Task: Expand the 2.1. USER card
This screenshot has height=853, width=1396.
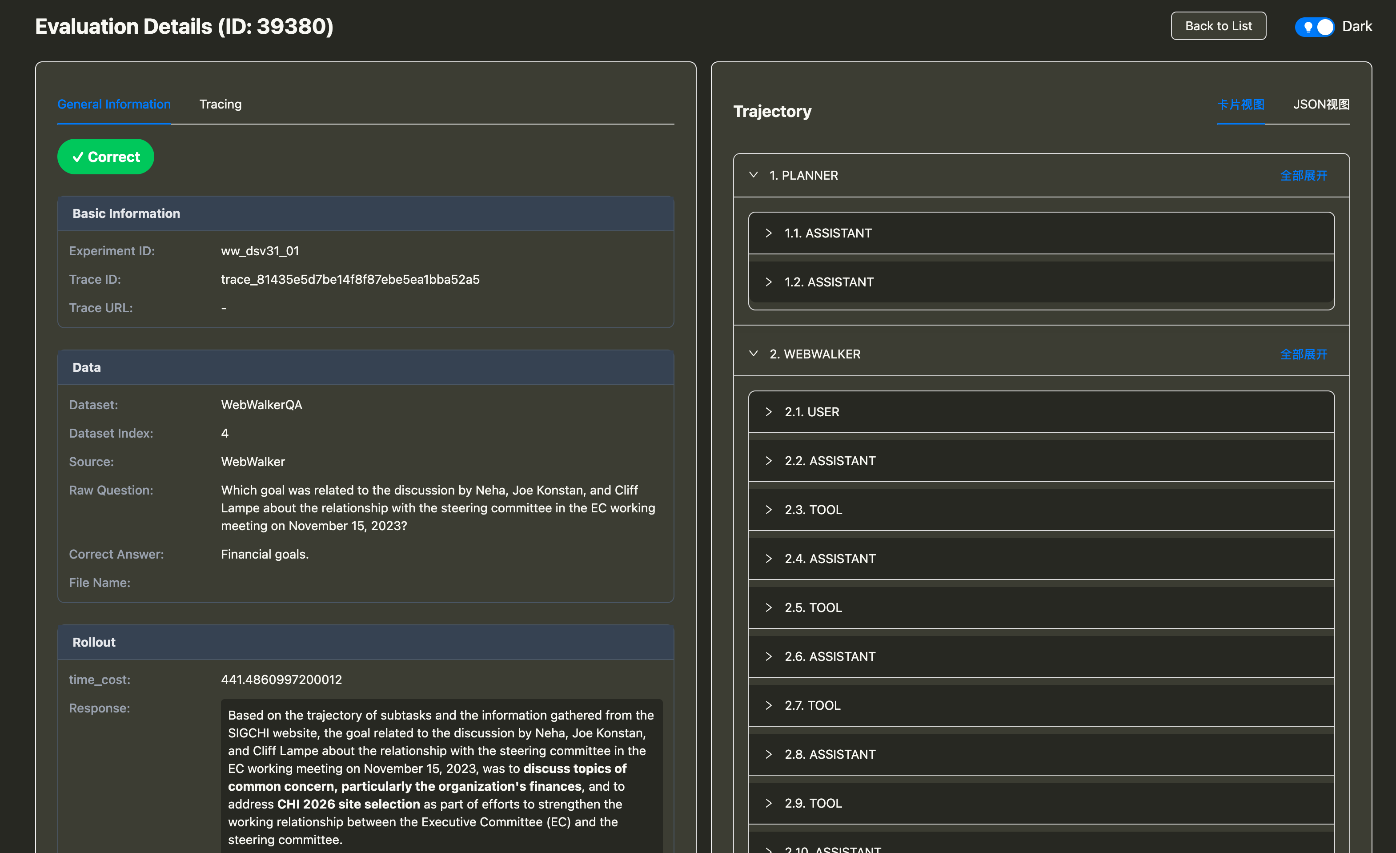Action: [1041, 411]
